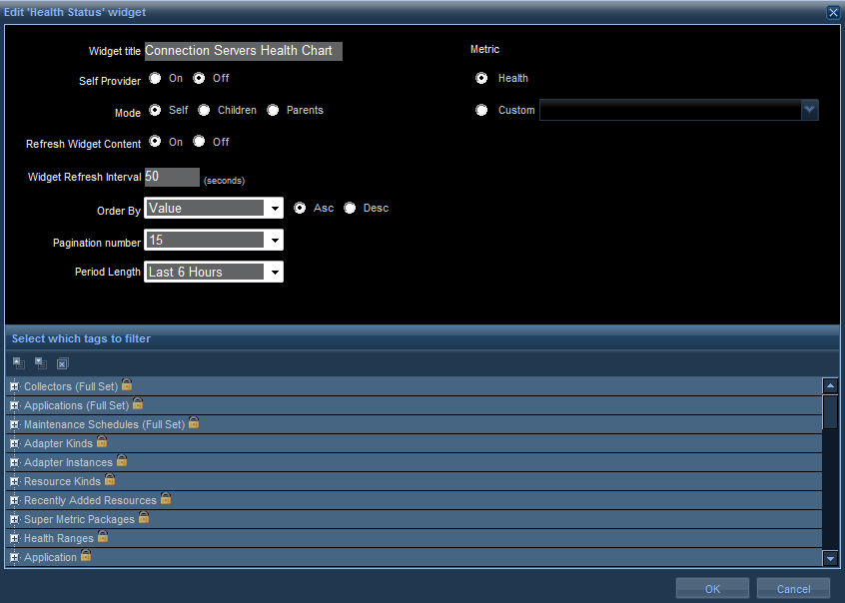The width and height of the screenshot is (845, 603).
Task: Select Children mode radio button
Action: coord(204,110)
